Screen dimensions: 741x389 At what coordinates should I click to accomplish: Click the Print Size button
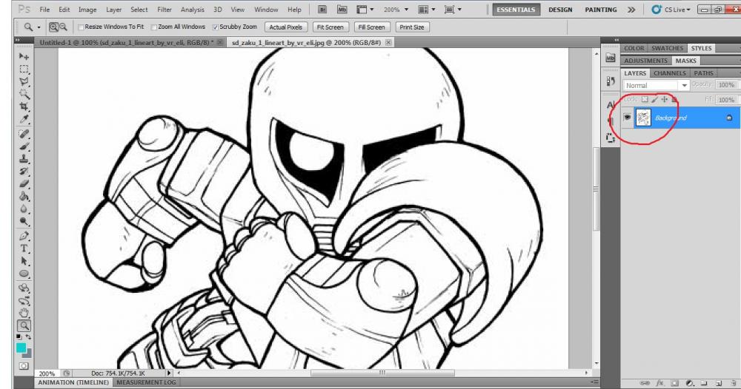coord(412,27)
